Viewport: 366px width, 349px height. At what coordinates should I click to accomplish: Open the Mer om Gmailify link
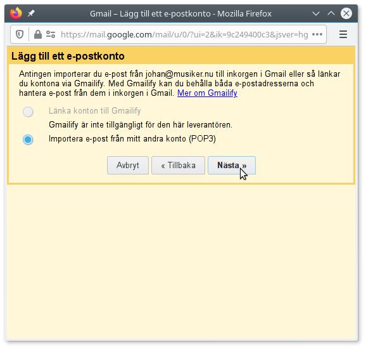(x=207, y=93)
